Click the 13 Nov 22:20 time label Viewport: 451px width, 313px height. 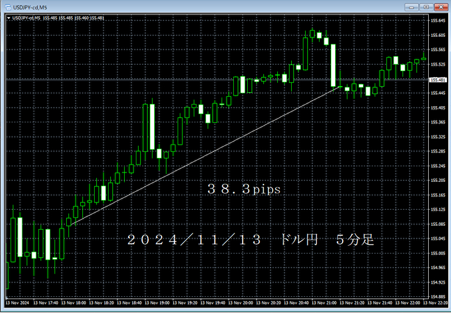(436, 303)
